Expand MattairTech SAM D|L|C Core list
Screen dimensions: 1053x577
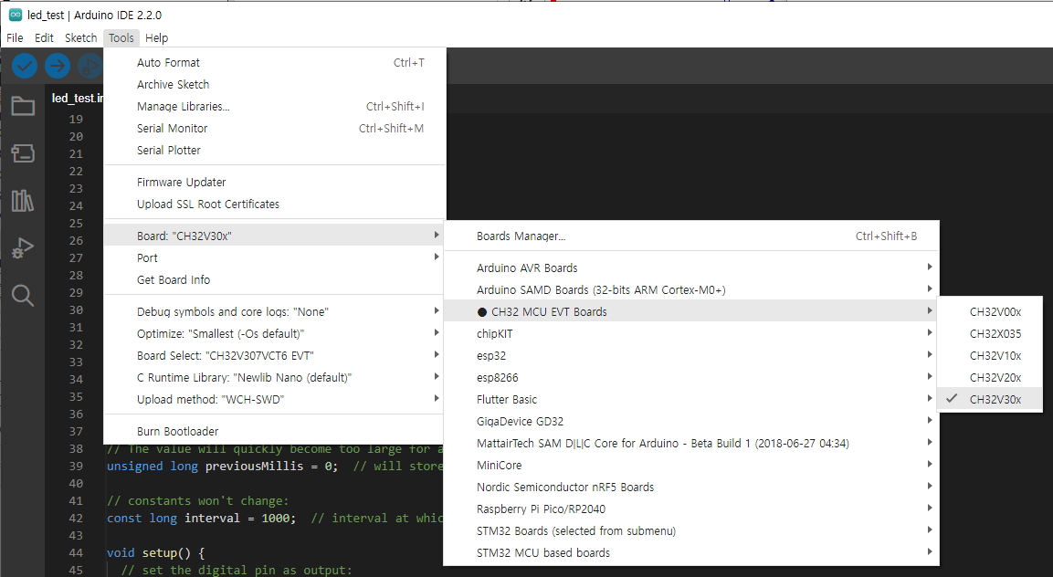691,444
